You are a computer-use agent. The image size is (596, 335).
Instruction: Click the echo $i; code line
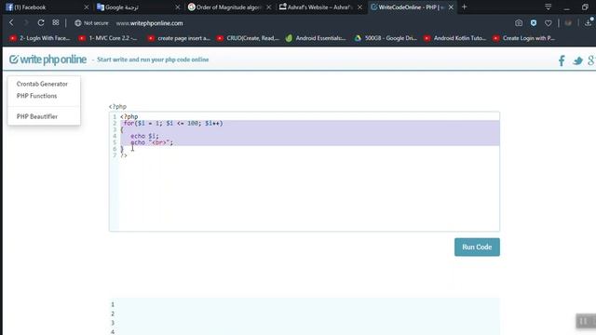pyautogui.click(x=144, y=136)
